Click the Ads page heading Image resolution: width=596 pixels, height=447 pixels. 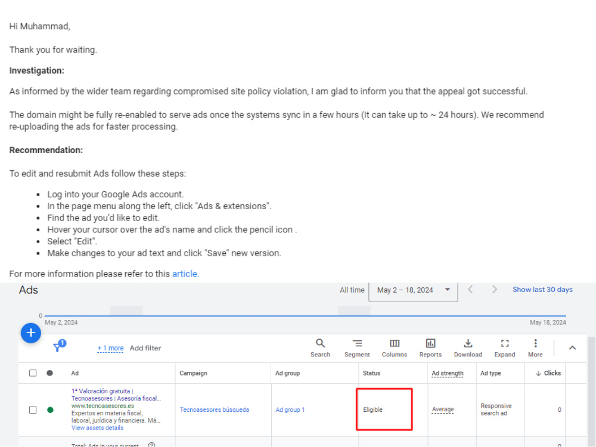click(29, 290)
